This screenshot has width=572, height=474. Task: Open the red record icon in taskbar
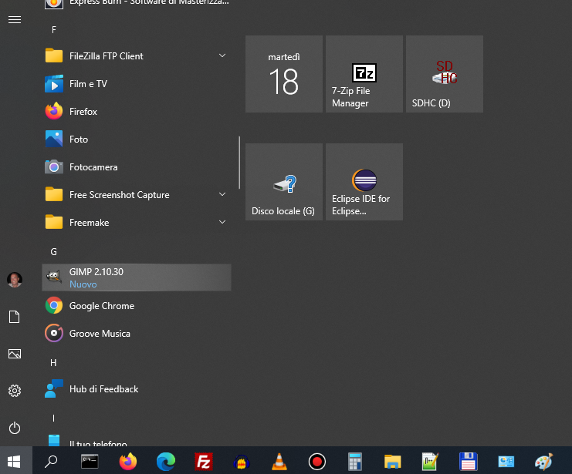click(317, 462)
